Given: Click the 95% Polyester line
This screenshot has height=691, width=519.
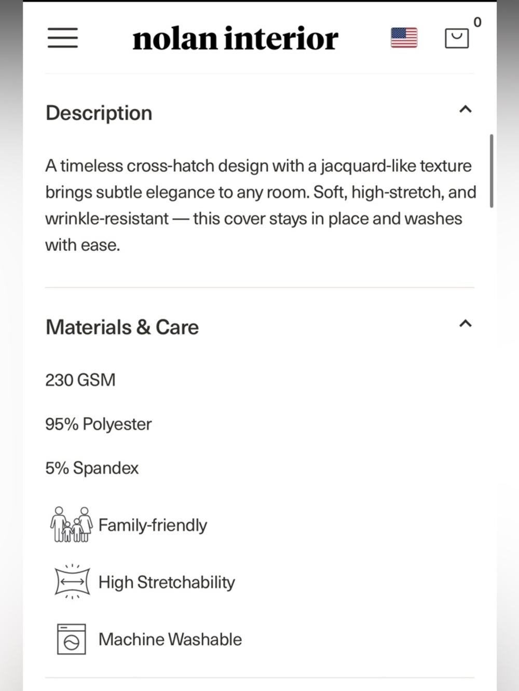Looking at the screenshot, I should pos(98,424).
